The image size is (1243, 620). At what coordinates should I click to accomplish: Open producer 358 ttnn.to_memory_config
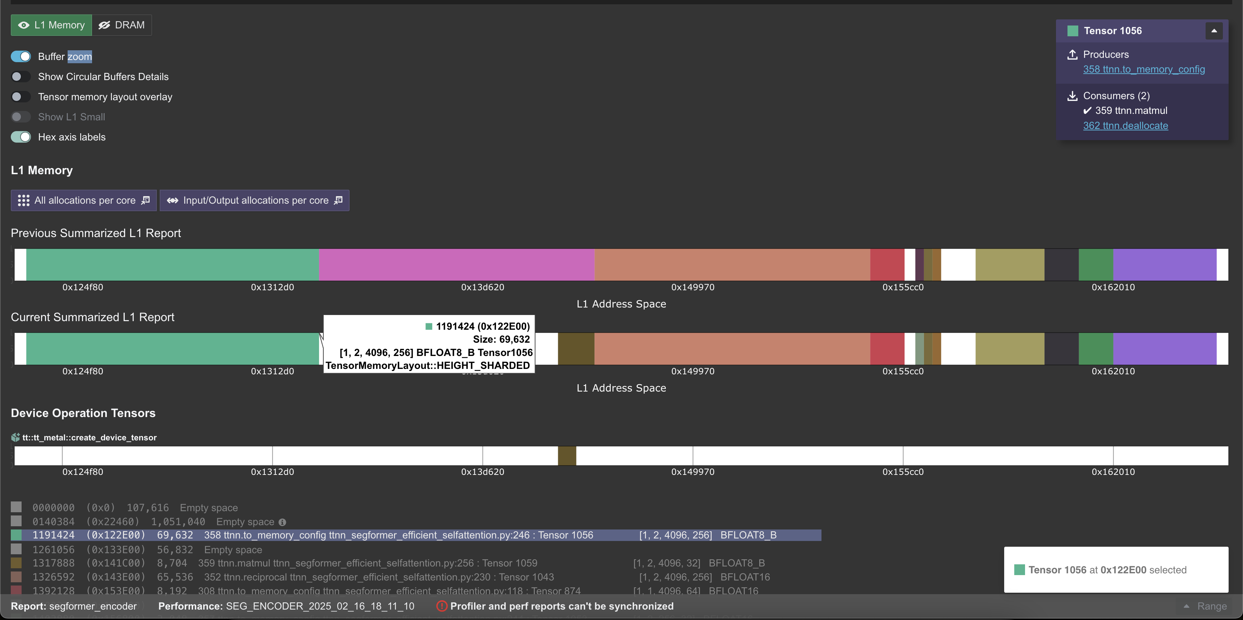[x=1144, y=69]
